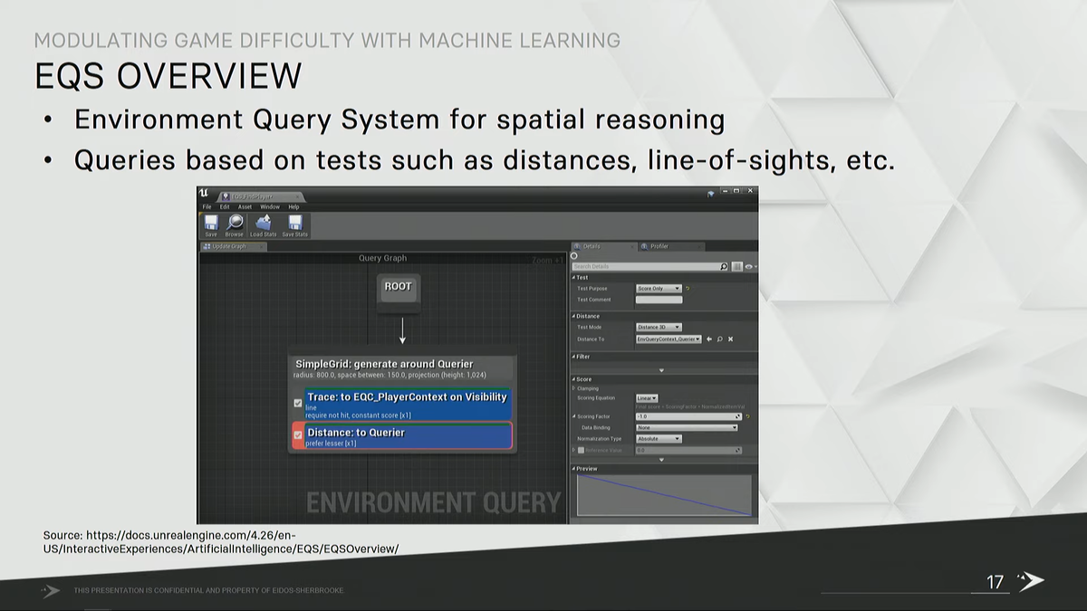Switch to the Profiler tab
Screen dimensions: 1087x611
pyautogui.click(x=670, y=246)
